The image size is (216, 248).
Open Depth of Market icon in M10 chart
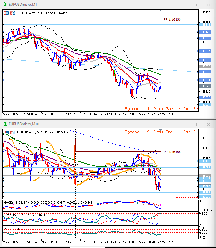click(x=12, y=132)
